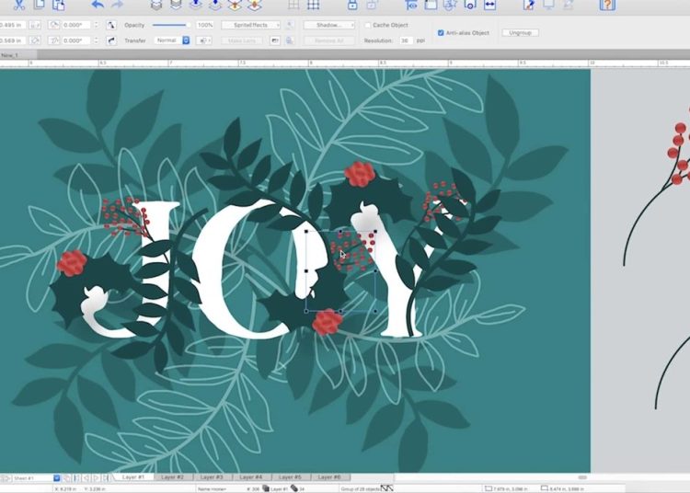Click the Undo arrow icon

[x=98, y=5]
